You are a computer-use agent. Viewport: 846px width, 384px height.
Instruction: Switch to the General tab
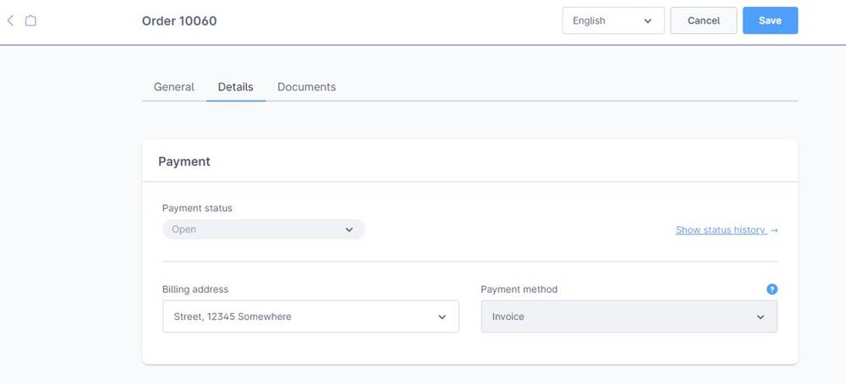[x=173, y=87]
